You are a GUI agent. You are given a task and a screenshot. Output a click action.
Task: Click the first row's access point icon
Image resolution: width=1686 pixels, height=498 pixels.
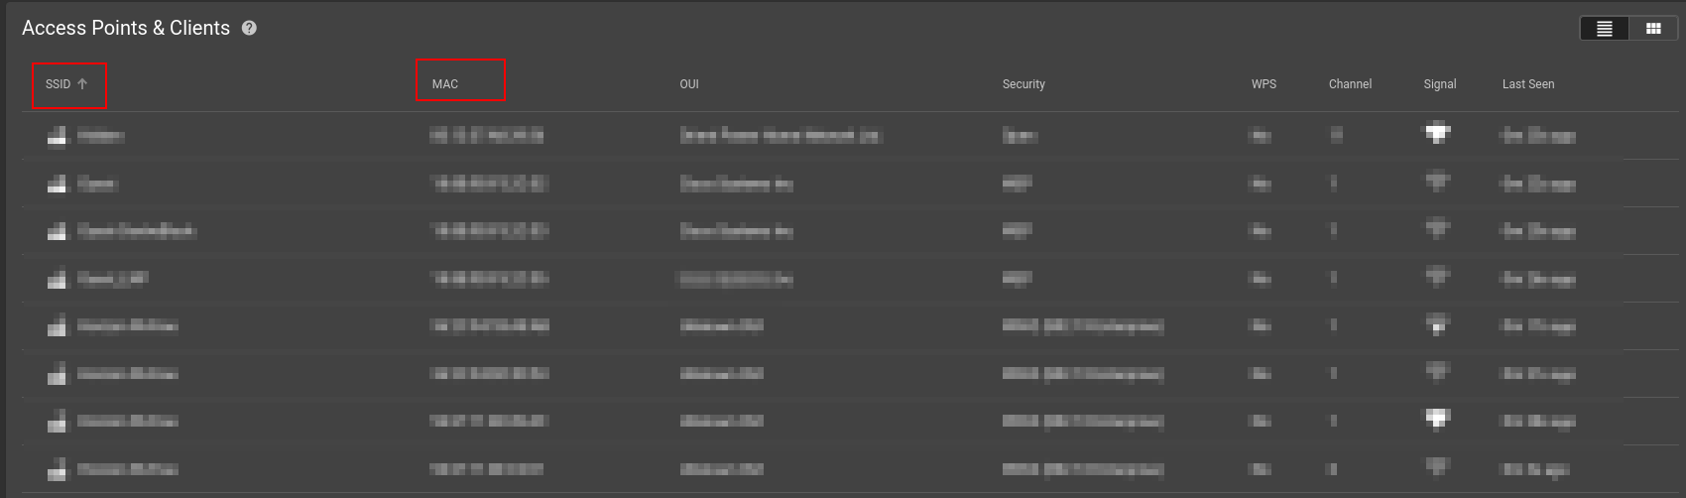[58, 136]
